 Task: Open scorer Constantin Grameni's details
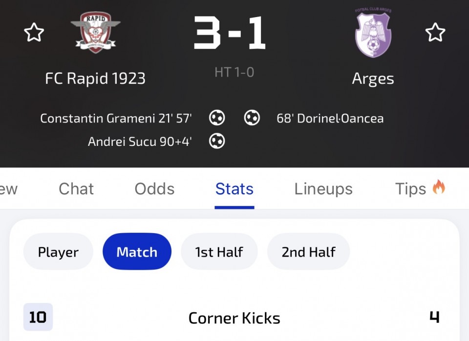(x=98, y=118)
